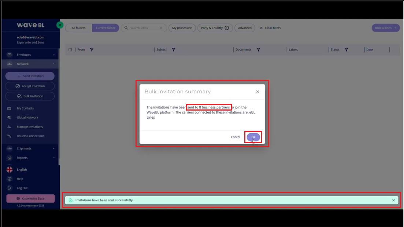
Task: Click the My Contacts book icon
Action: tap(9, 108)
